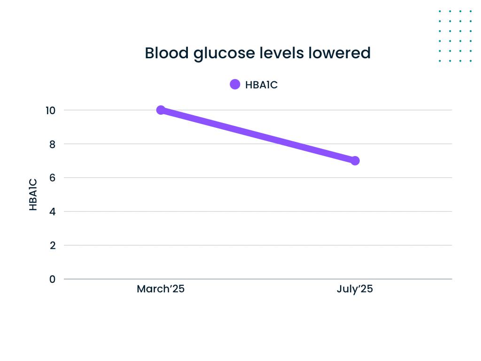Click the July'25 x-axis label
This screenshot has width=481, height=361.
tap(355, 289)
